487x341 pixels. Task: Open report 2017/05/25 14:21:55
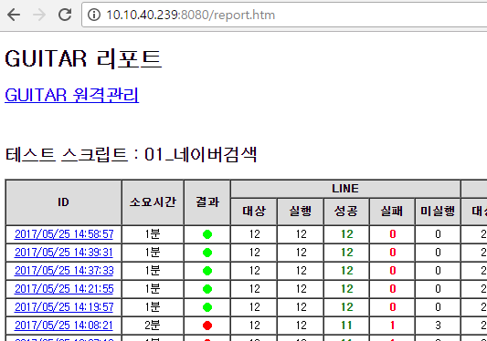click(x=64, y=289)
